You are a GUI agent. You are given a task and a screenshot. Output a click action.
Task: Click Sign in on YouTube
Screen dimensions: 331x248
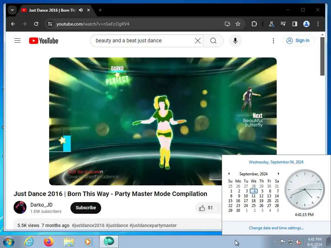pos(298,40)
